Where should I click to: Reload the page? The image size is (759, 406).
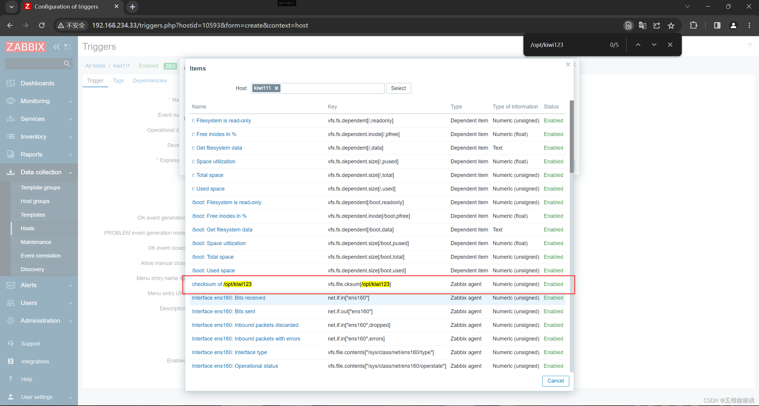[42, 25]
